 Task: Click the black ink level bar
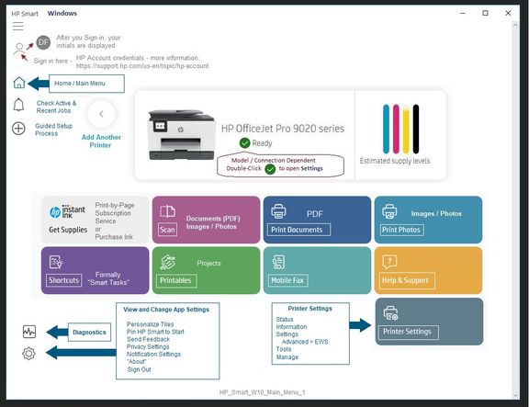(416, 129)
